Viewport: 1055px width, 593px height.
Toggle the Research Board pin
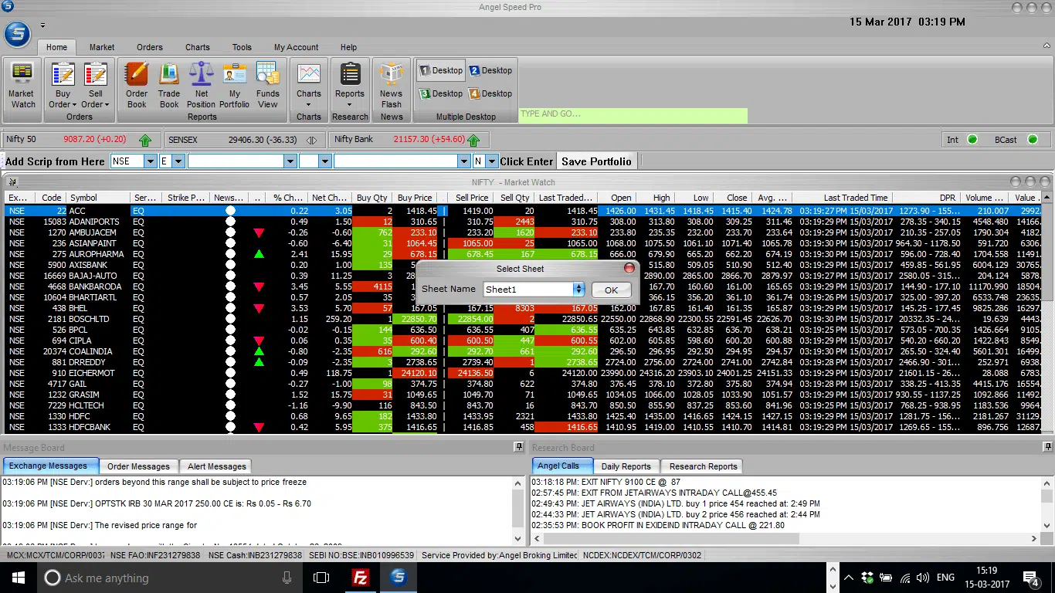(1047, 447)
